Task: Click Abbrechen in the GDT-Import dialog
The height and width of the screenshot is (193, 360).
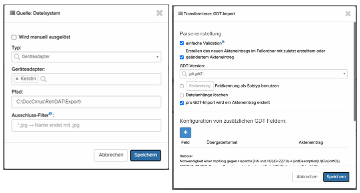Action: [306, 177]
